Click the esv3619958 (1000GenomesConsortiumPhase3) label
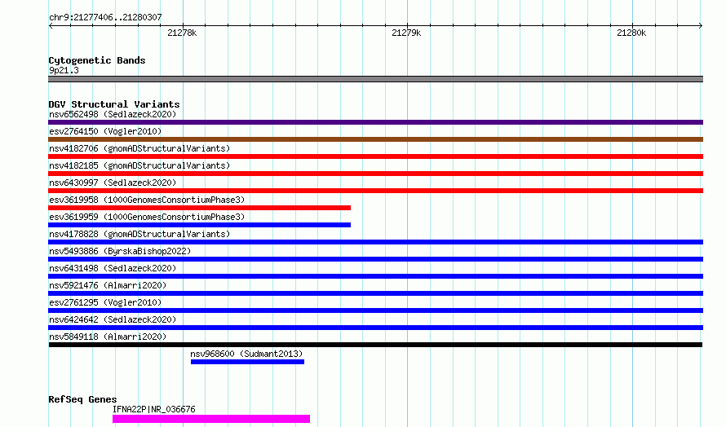726x427 pixels. pos(147,200)
